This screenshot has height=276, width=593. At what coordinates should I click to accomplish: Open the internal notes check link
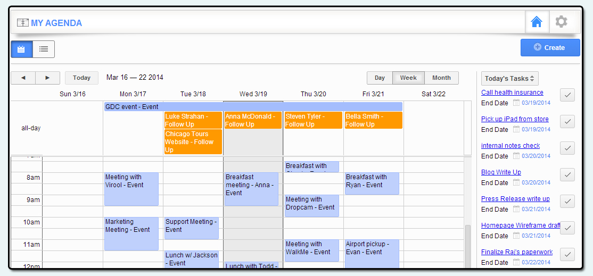click(510, 146)
